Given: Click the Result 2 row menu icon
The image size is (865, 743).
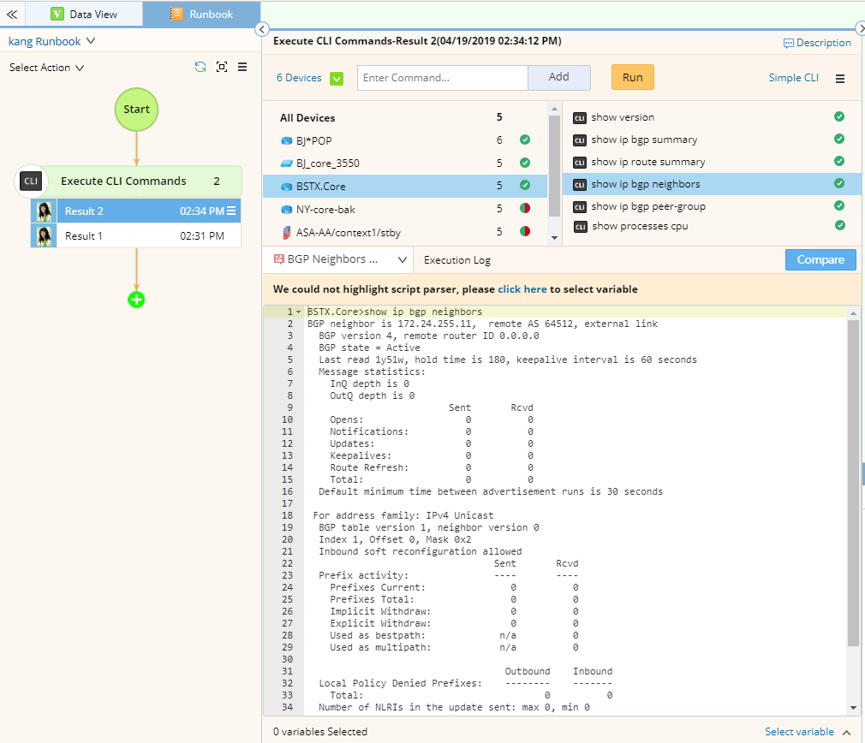Looking at the screenshot, I should 231,211.
